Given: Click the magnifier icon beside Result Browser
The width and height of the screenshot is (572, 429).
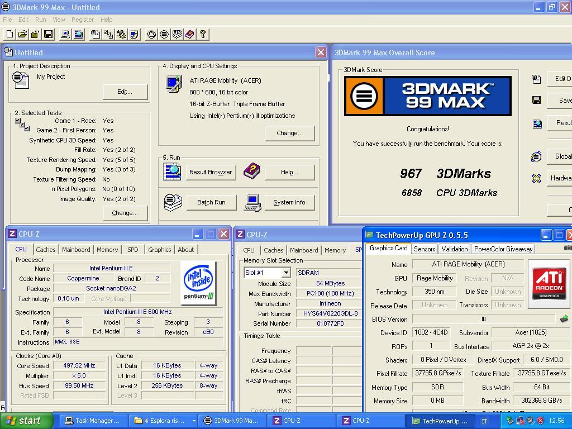Looking at the screenshot, I should click(x=172, y=171).
